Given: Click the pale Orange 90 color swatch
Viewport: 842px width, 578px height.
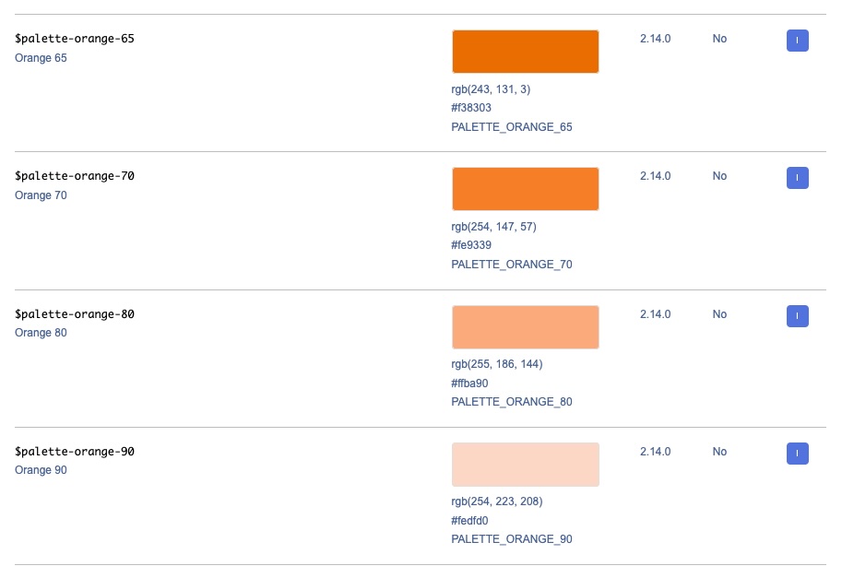Looking at the screenshot, I should click(x=525, y=465).
